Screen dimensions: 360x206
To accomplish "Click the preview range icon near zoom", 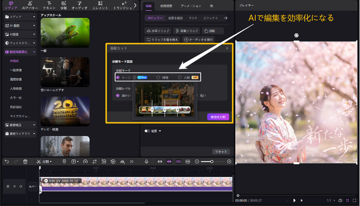I will click(188, 162).
